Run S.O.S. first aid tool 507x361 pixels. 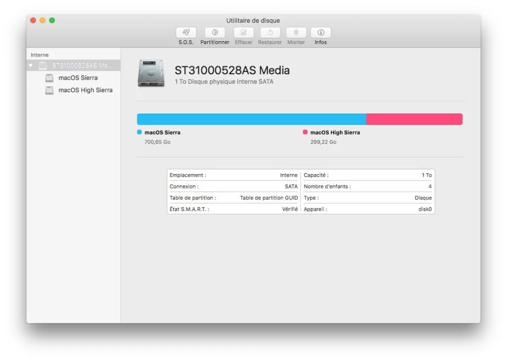(x=186, y=32)
